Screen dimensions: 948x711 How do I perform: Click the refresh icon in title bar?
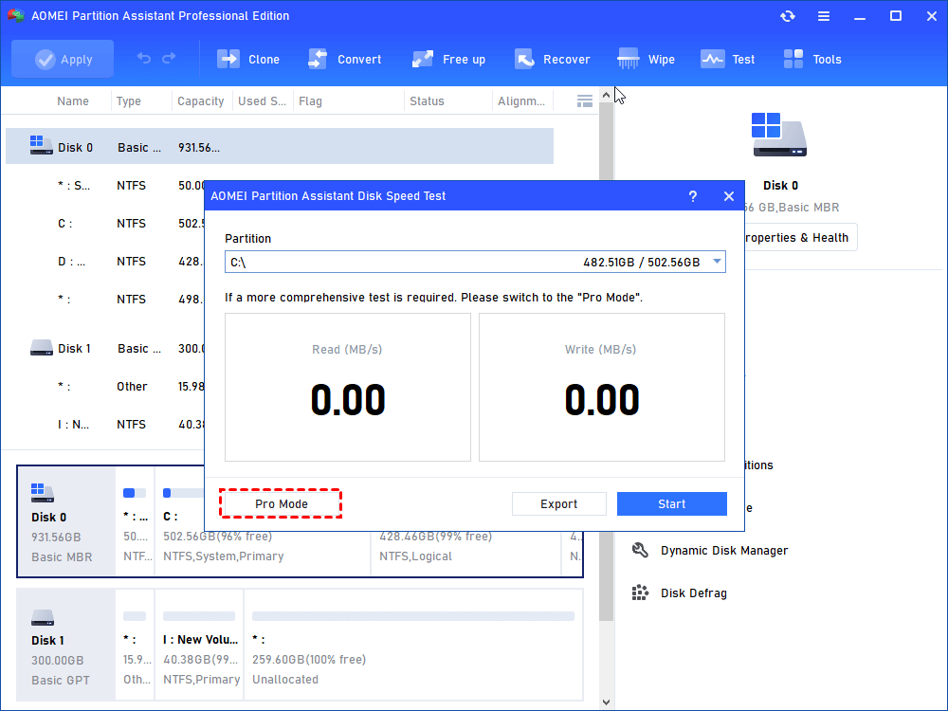(x=788, y=16)
